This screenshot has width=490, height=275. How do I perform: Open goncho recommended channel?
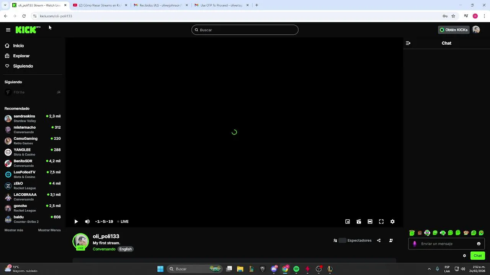point(33,208)
